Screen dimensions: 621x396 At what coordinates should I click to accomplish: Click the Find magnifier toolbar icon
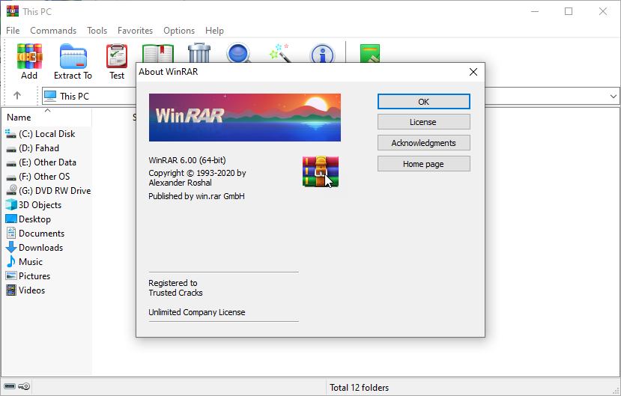pyautogui.click(x=239, y=52)
